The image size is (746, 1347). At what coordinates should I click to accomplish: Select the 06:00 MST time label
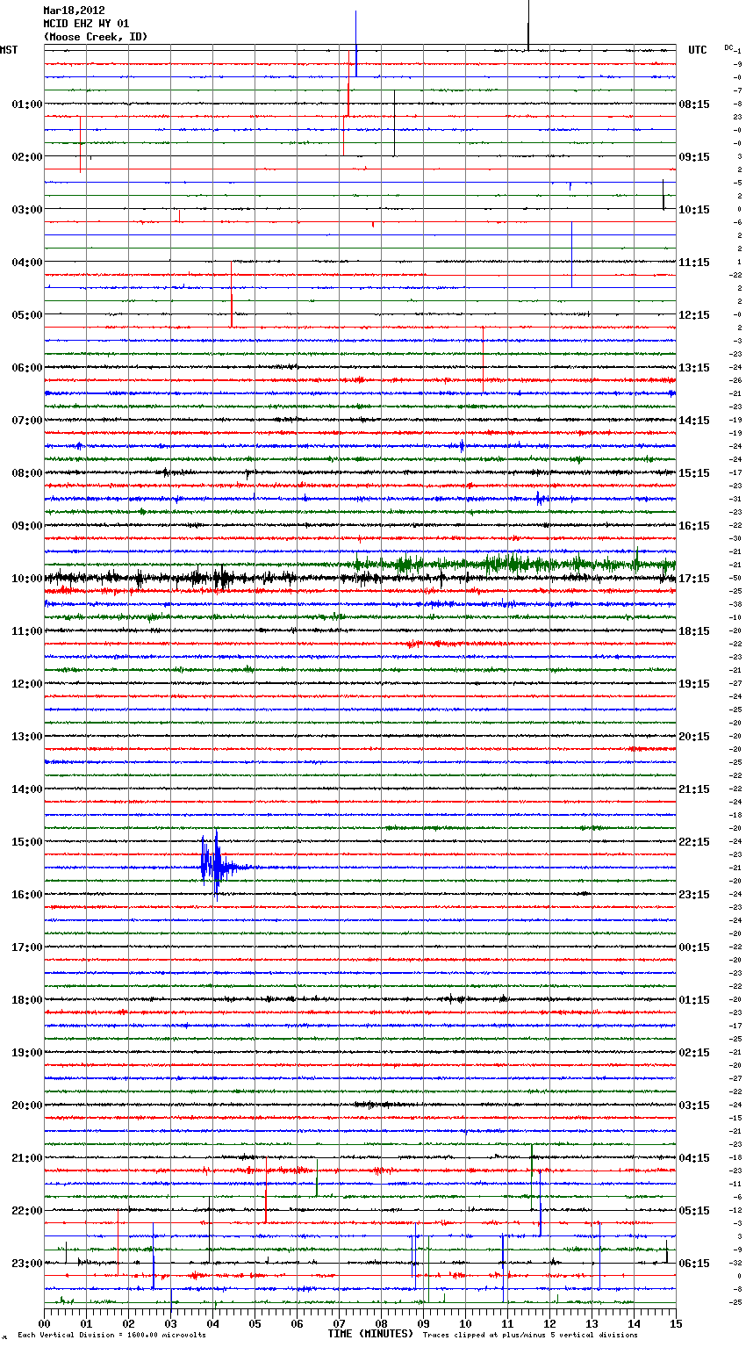(27, 368)
